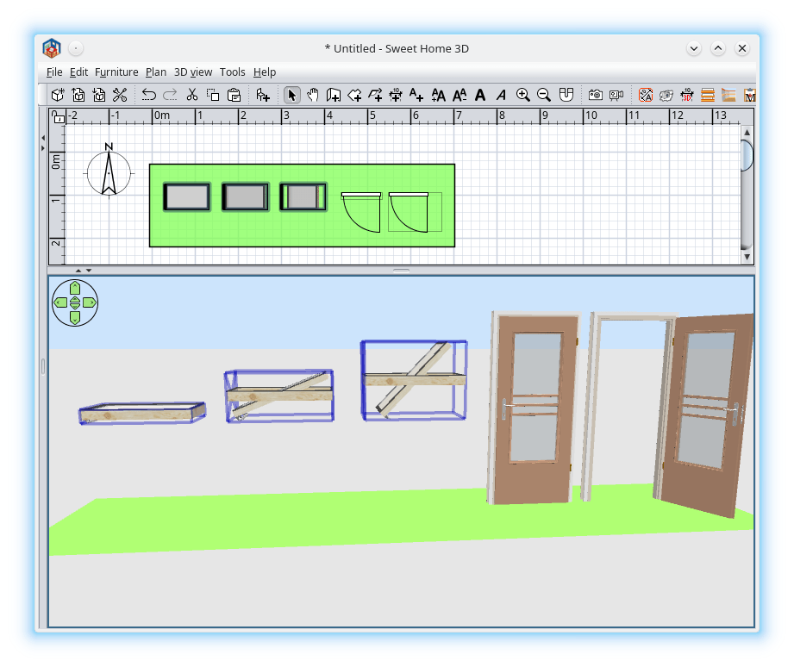Toggle bold style for plan texts
This screenshot has width=794, height=667.
tap(480, 95)
